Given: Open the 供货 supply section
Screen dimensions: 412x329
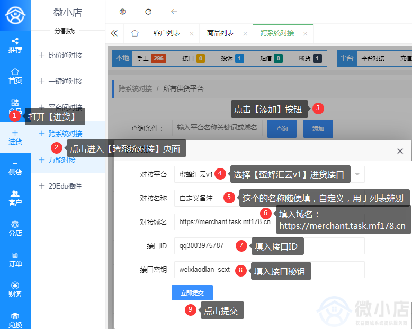Looking at the screenshot, I should 15,168.
